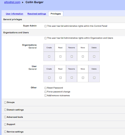Screen dimensions: 125x135
Task: Click the Other label beside password options
Action: tap(34, 87)
